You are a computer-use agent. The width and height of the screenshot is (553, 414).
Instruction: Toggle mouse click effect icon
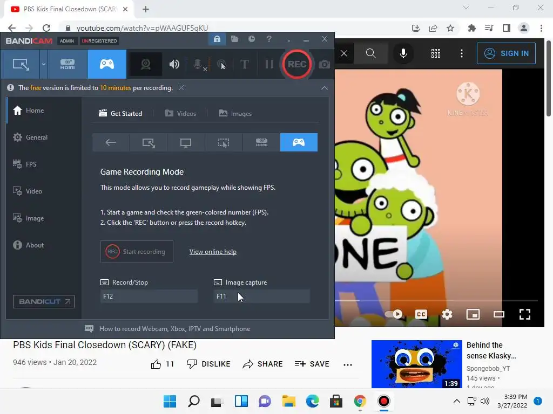[x=221, y=65]
